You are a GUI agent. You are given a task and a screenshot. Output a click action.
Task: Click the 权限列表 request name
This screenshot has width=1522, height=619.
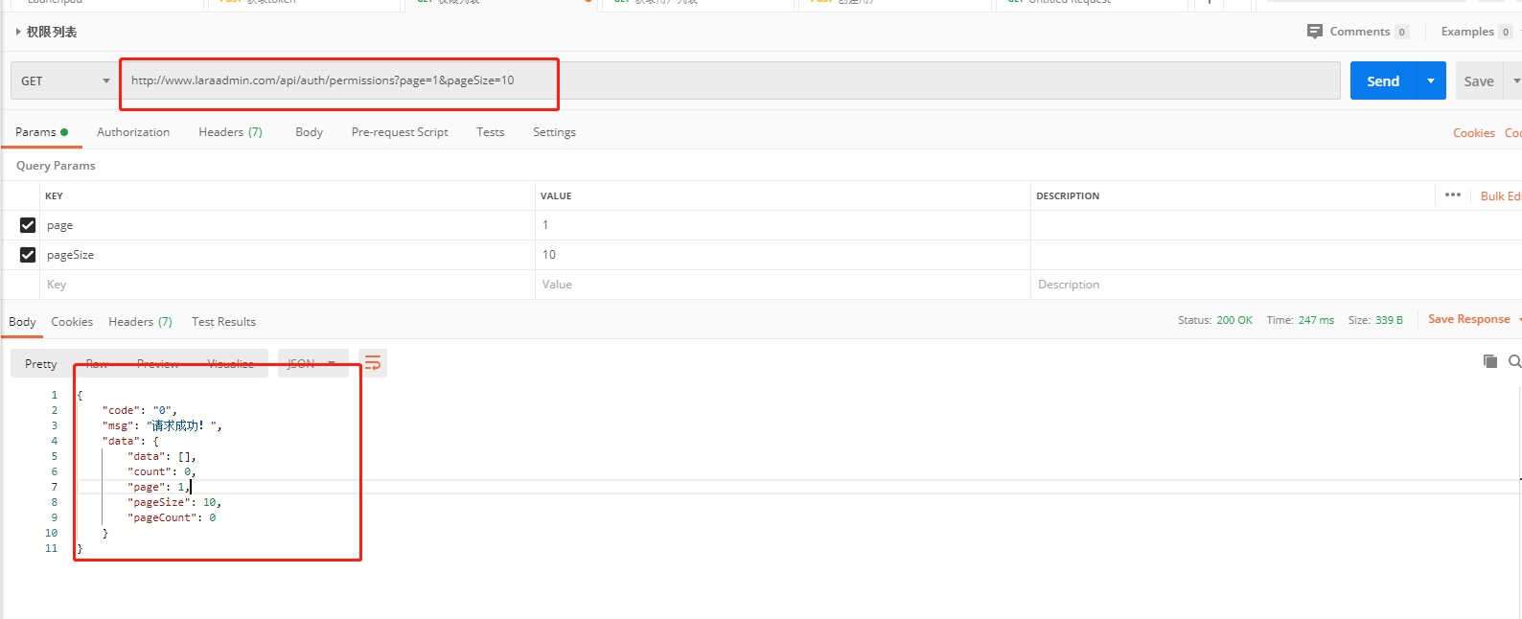click(x=52, y=32)
